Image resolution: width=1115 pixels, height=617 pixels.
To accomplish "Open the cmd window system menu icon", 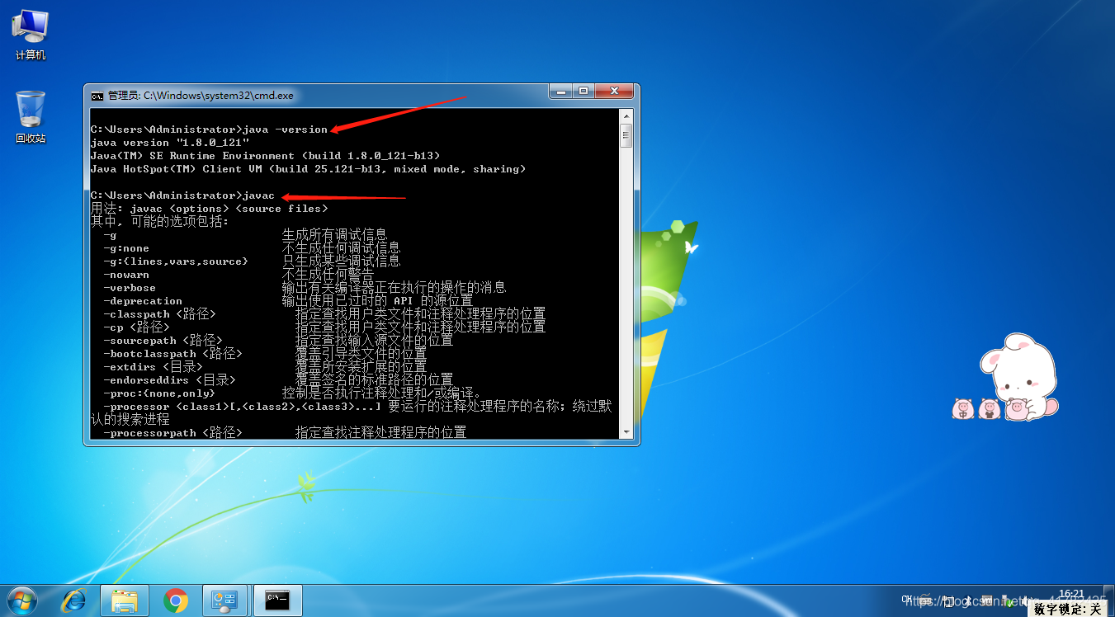I will [x=97, y=96].
